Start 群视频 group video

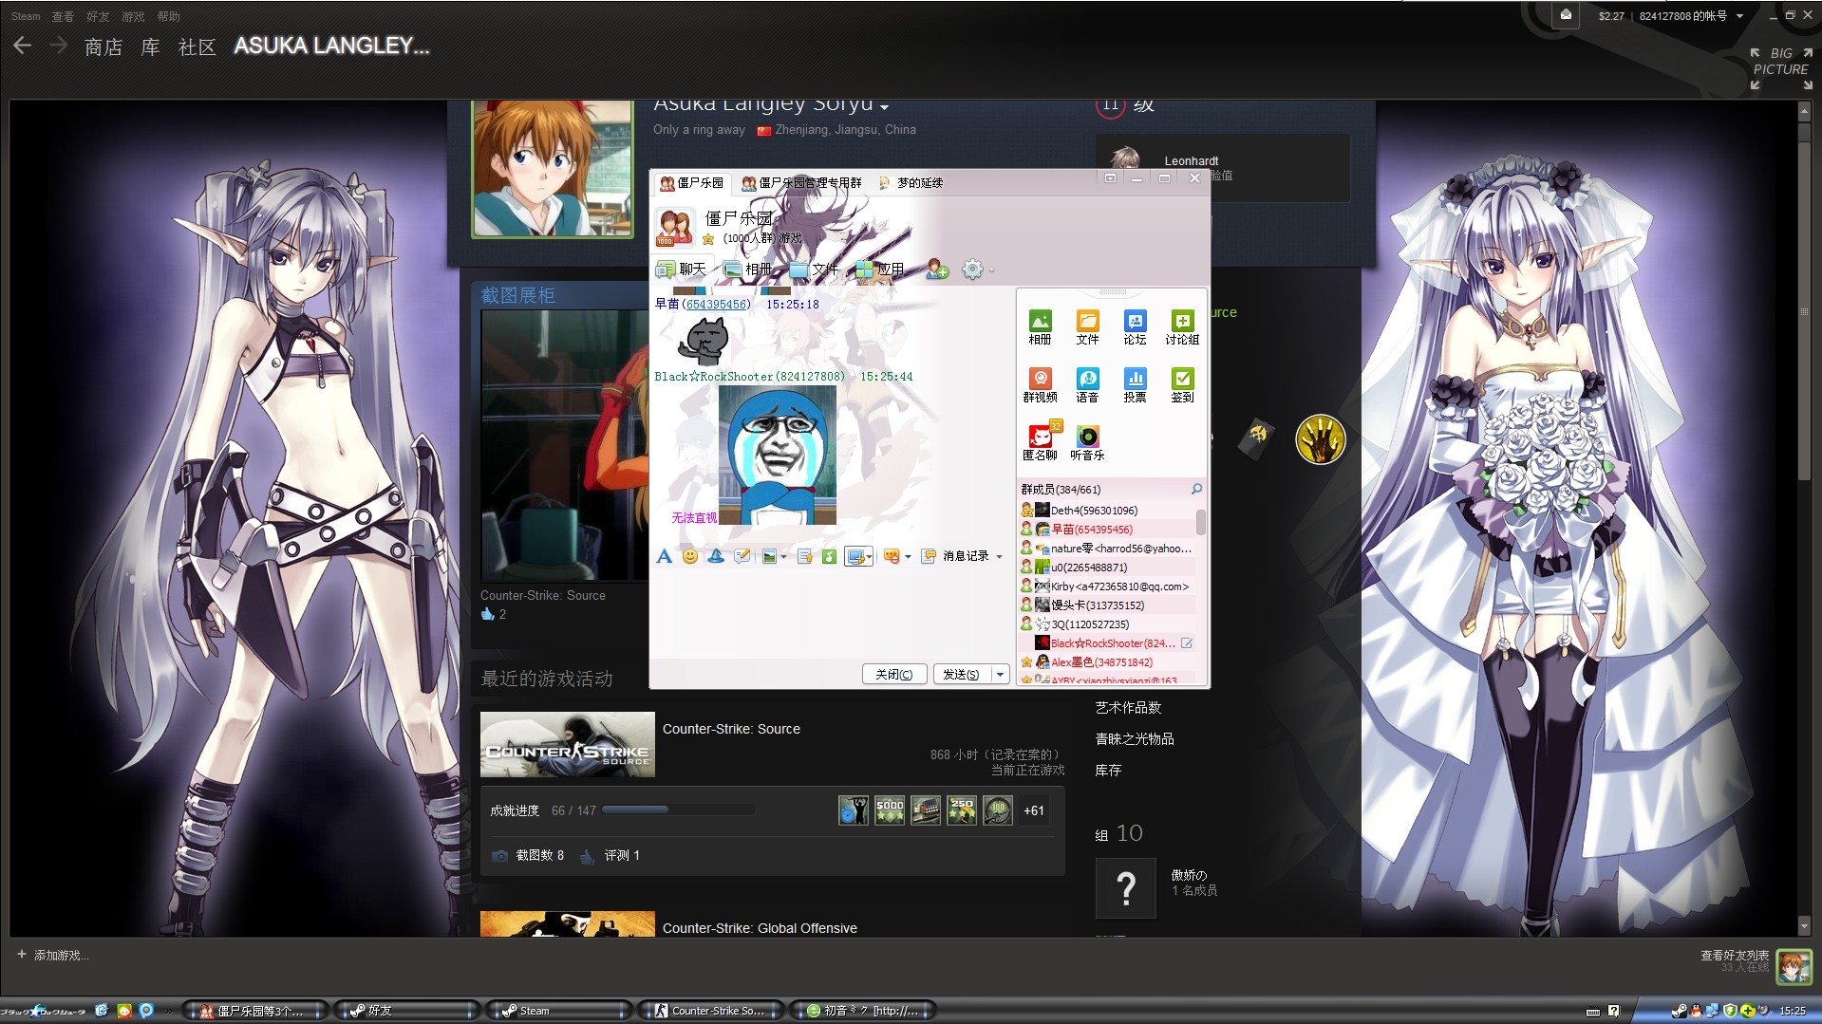point(1040,385)
